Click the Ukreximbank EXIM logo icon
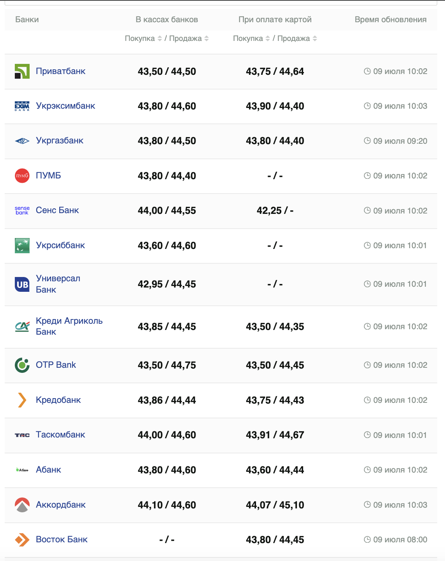The width and height of the screenshot is (445, 561). [22, 106]
